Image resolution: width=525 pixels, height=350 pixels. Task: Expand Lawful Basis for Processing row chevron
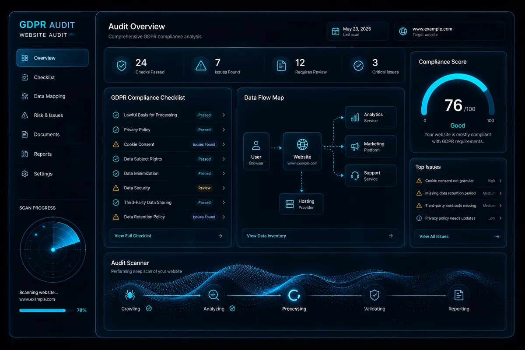[x=224, y=115]
